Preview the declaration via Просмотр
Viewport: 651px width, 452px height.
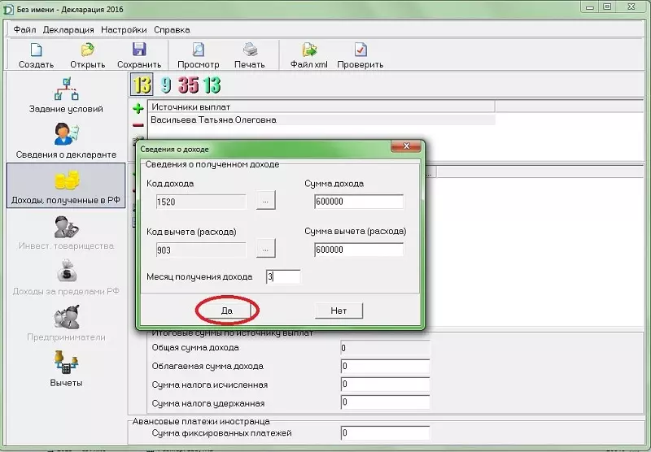pyautogui.click(x=198, y=55)
